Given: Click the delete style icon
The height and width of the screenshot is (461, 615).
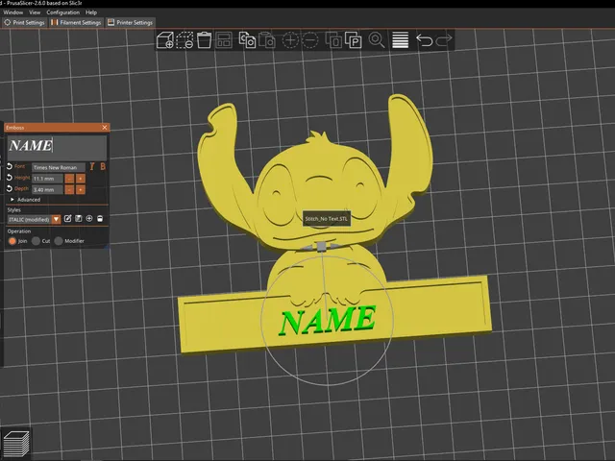Looking at the screenshot, I should [x=100, y=219].
